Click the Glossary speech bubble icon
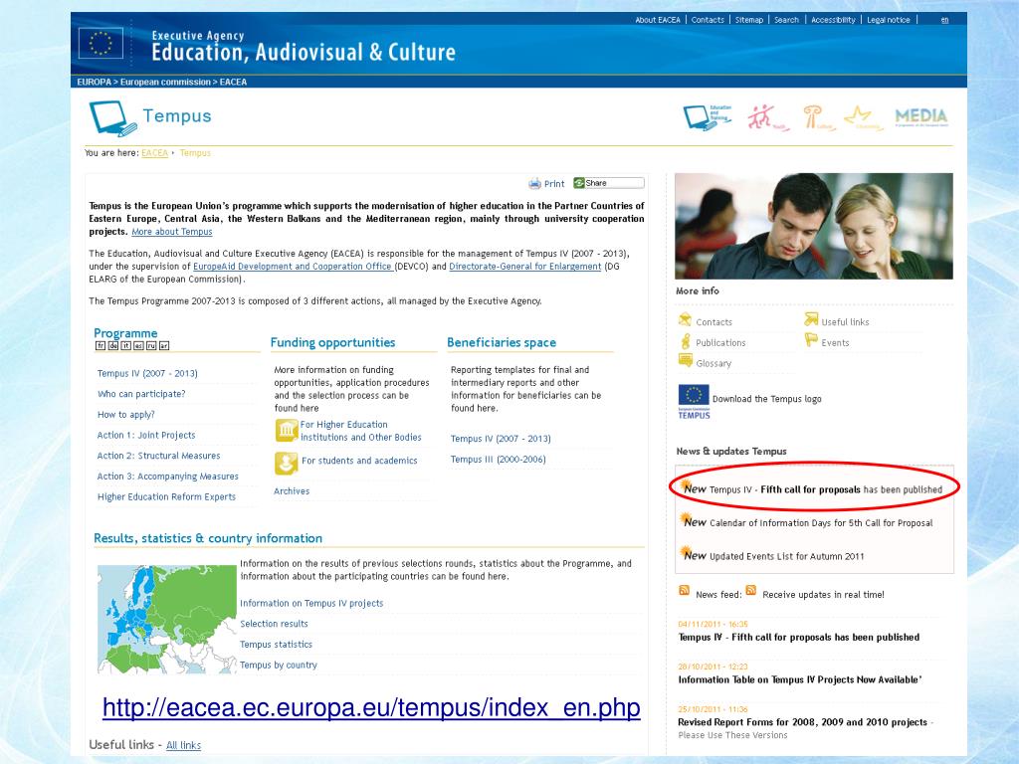This screenshot has height=764, width=1019. (685, 360)
